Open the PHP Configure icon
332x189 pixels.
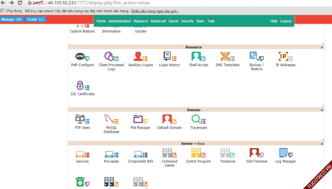82,57
